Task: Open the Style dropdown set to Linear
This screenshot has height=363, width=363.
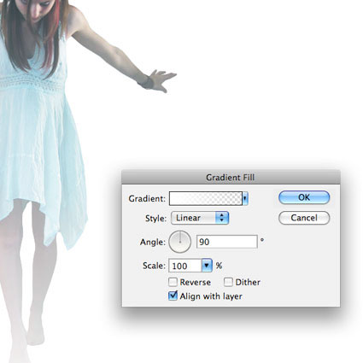Action: coord(200,218)
